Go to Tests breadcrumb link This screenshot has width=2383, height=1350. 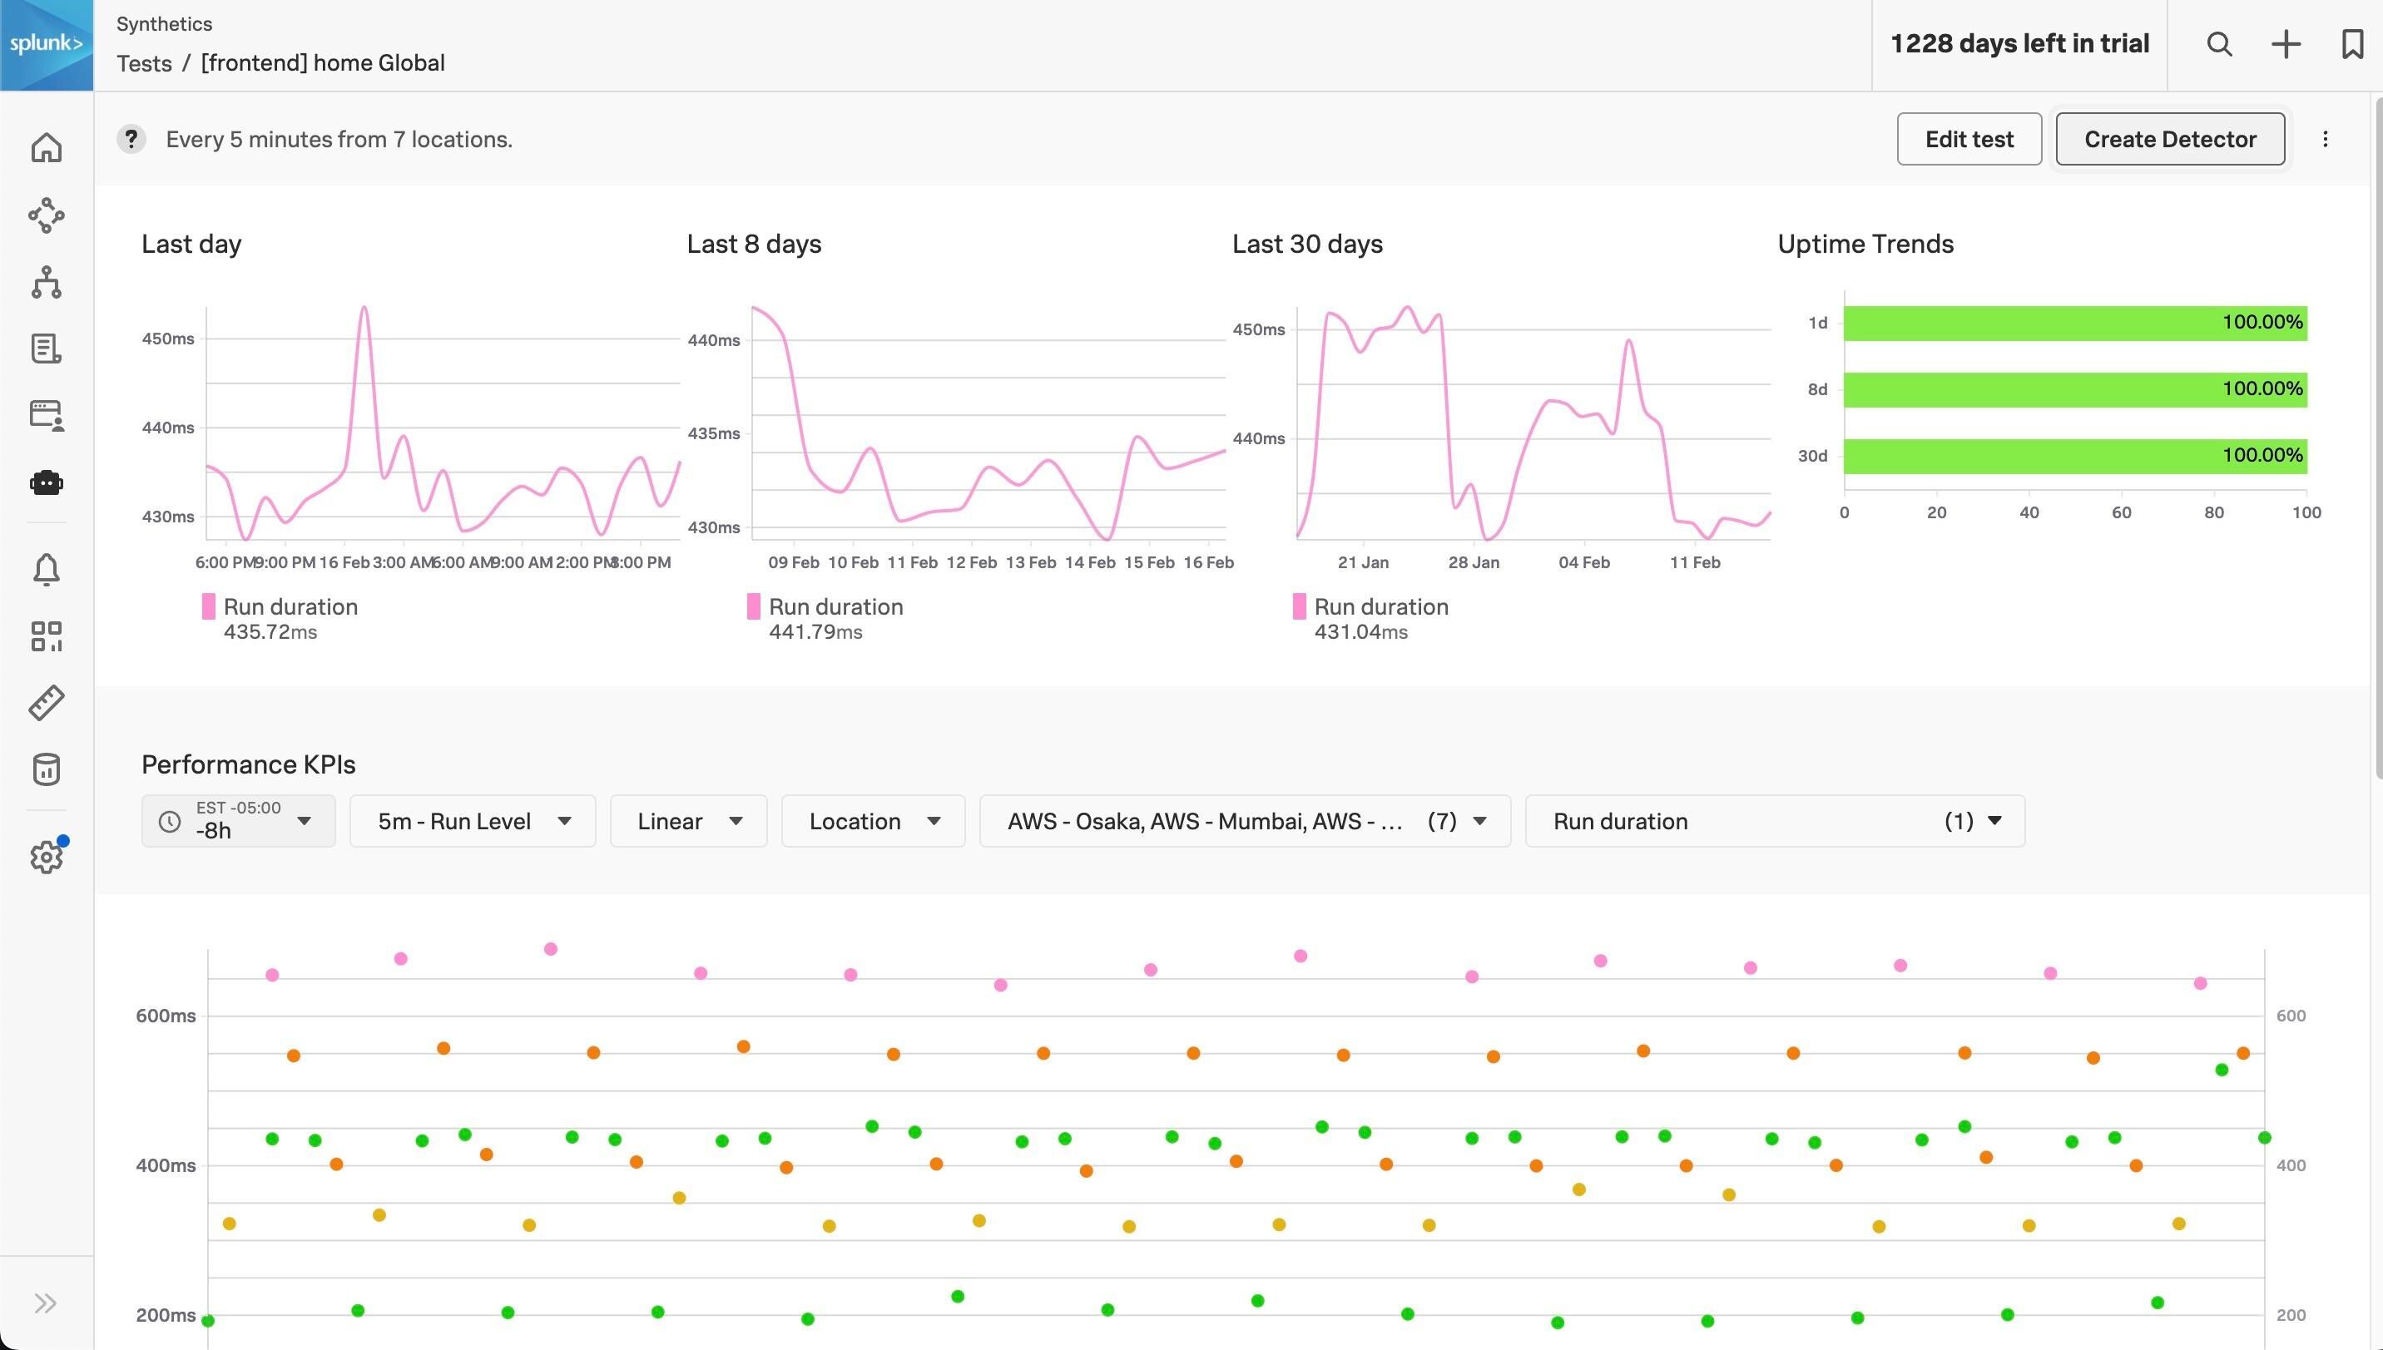[x=144, y=63]
